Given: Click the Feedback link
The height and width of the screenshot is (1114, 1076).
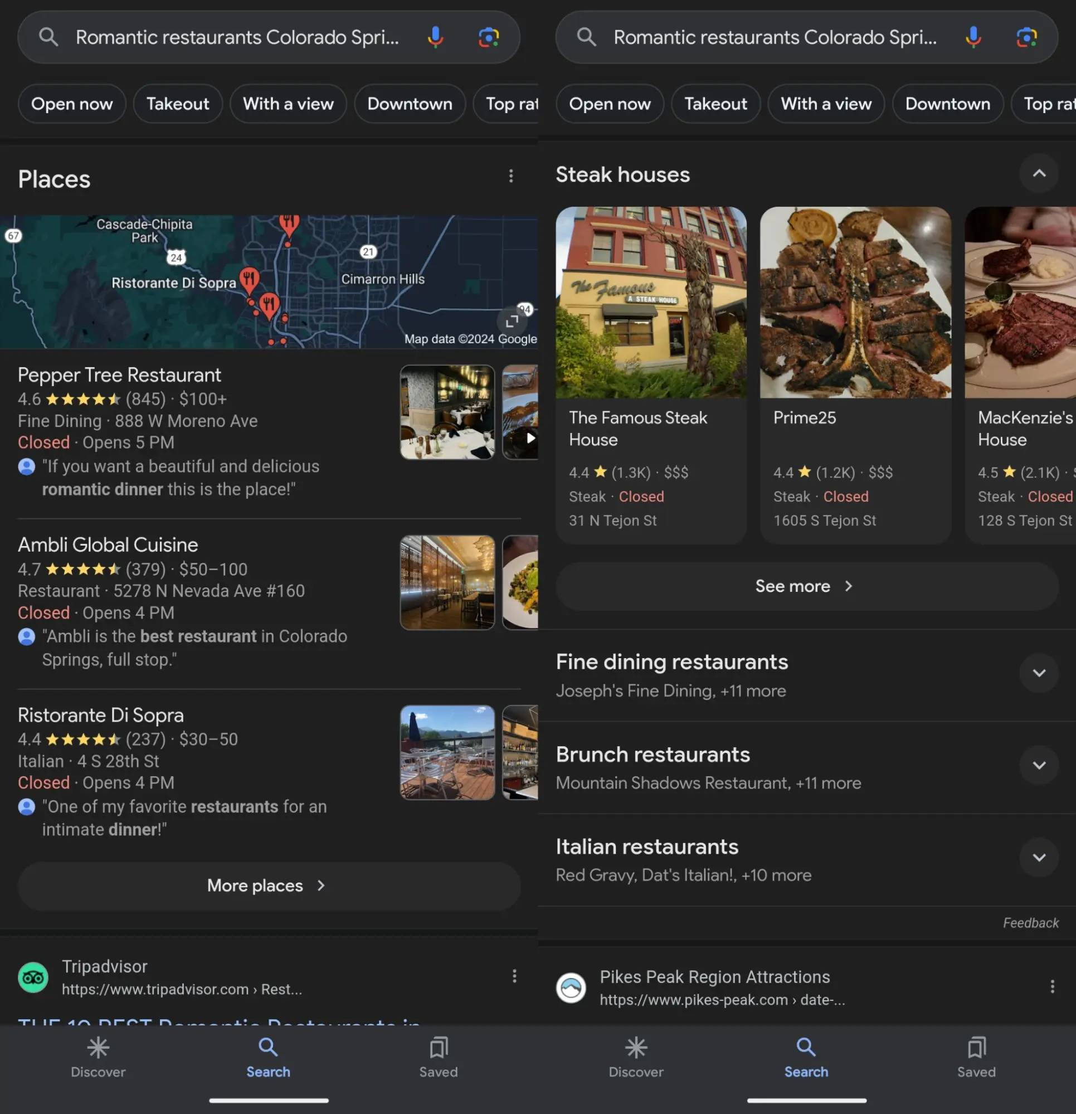Looking at the screenshot, I should (1030, 923).
